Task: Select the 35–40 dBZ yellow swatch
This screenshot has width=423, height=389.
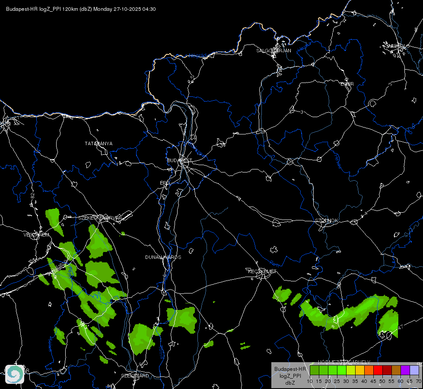Action: coord(360,370)
